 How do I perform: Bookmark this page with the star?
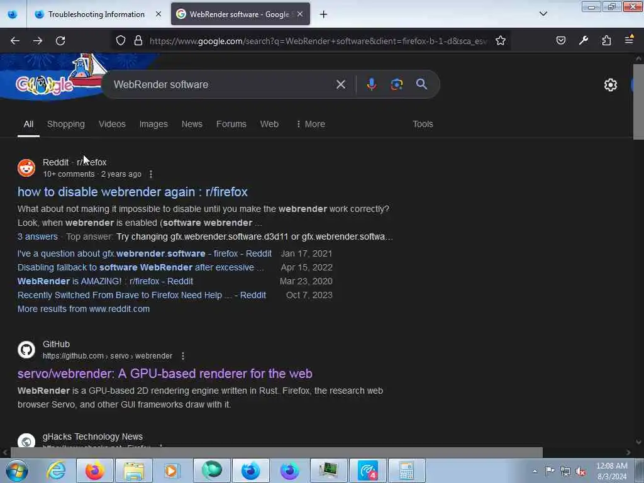500,41
